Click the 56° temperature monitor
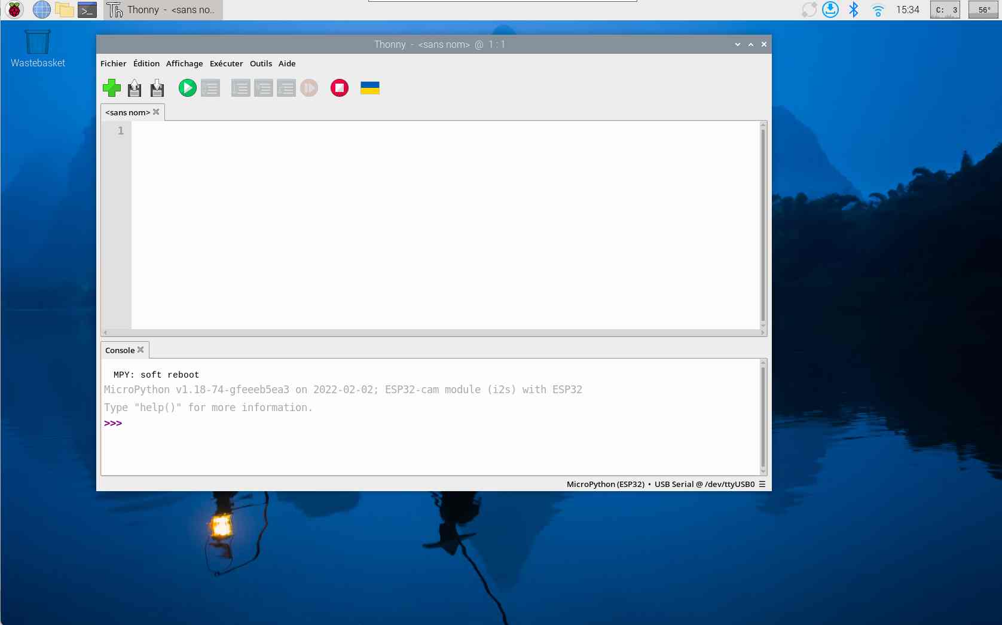Image resolution: width=1002 pixels, height=625 pixels. 983,10
